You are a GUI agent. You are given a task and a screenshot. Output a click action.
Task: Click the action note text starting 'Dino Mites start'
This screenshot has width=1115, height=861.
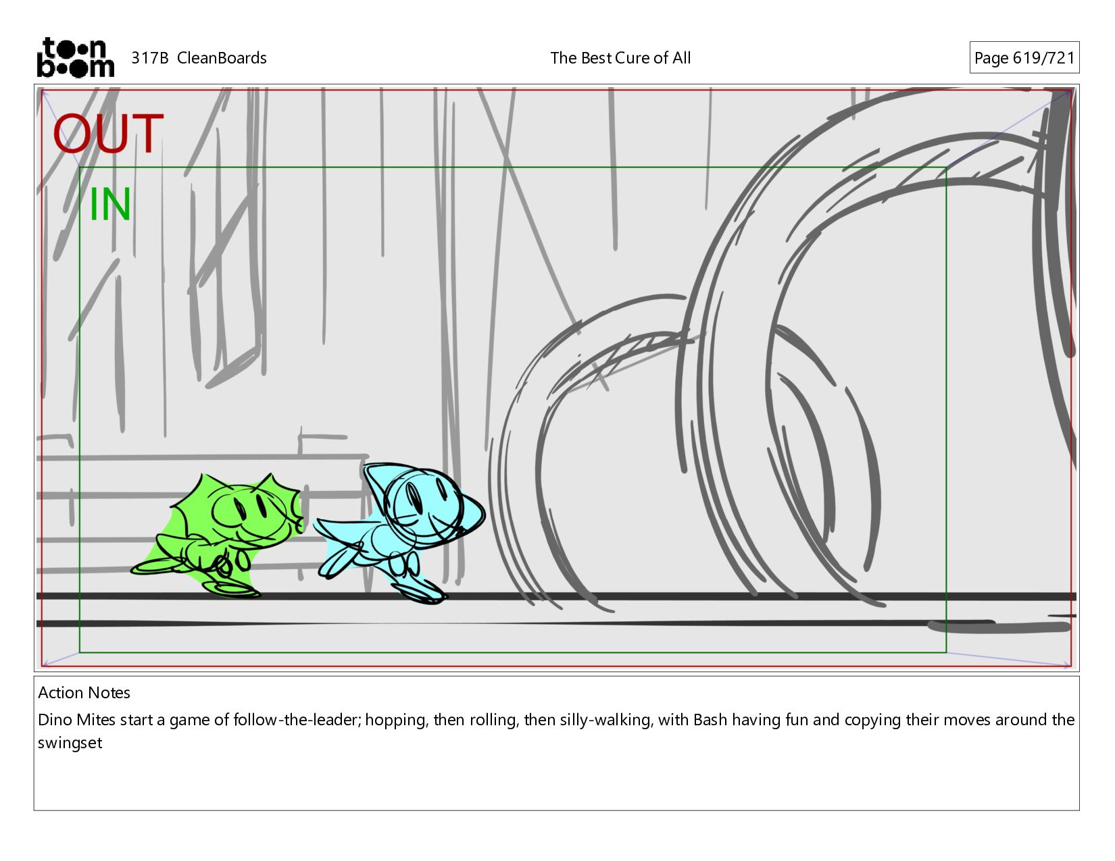556,731
